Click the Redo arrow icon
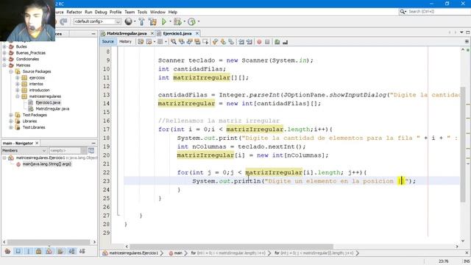This screenshot has width=471, height=265. click(63, 21)
